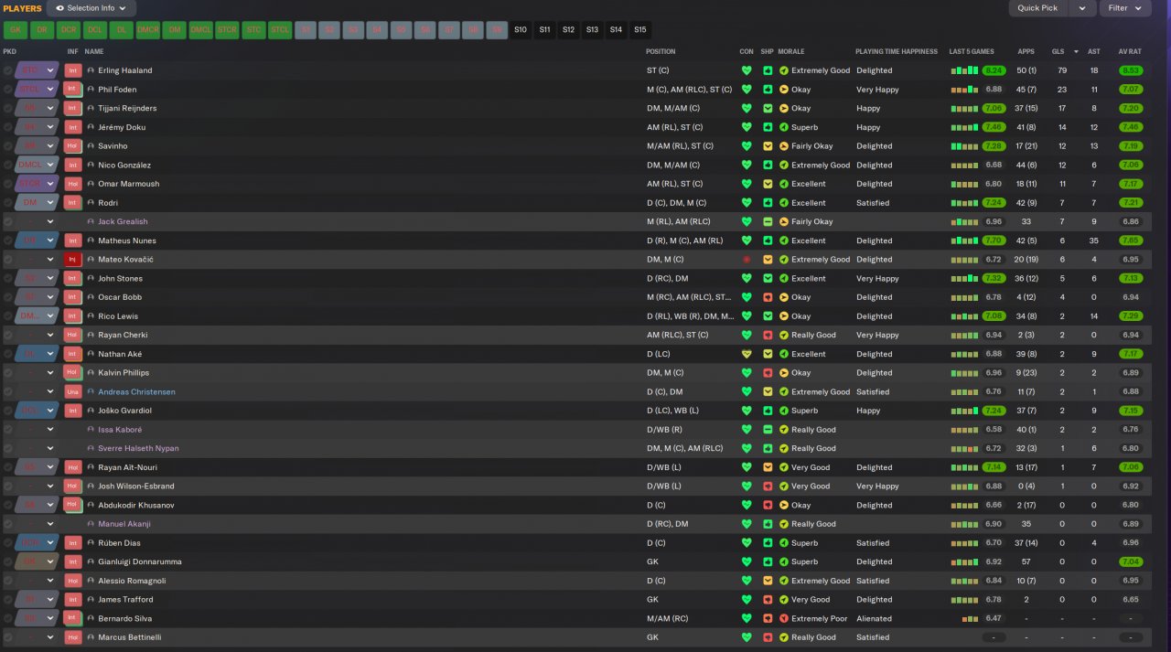This screenshot has width=1171, height=652.
Task: Toggle the selection tick for Marcus Bettinelli
Action: point(8,637)
